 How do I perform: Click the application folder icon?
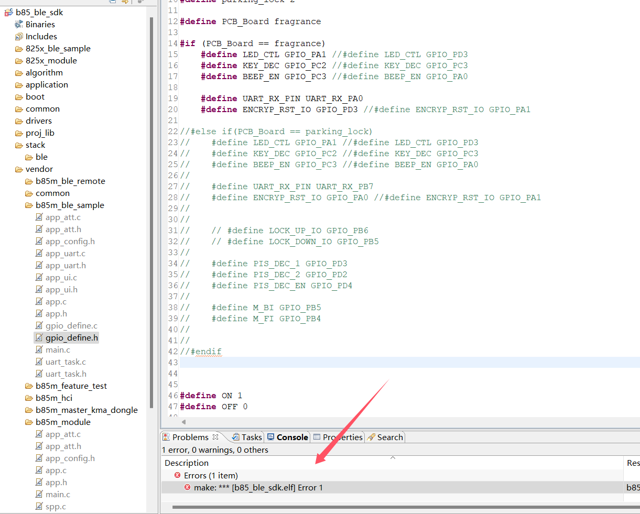point(19,85)
